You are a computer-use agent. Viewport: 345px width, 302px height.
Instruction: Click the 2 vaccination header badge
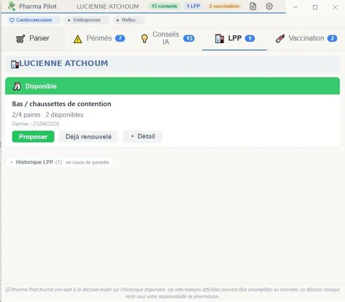[x=224, y=6]
